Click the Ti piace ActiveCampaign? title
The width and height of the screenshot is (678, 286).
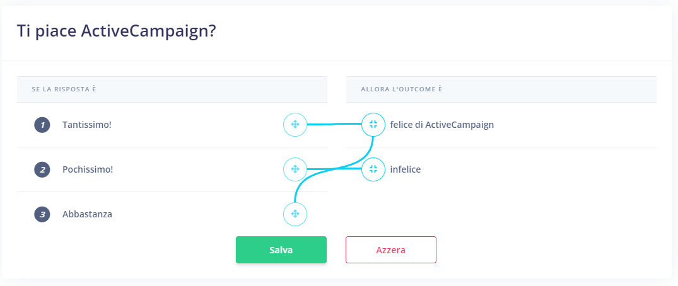116,32
